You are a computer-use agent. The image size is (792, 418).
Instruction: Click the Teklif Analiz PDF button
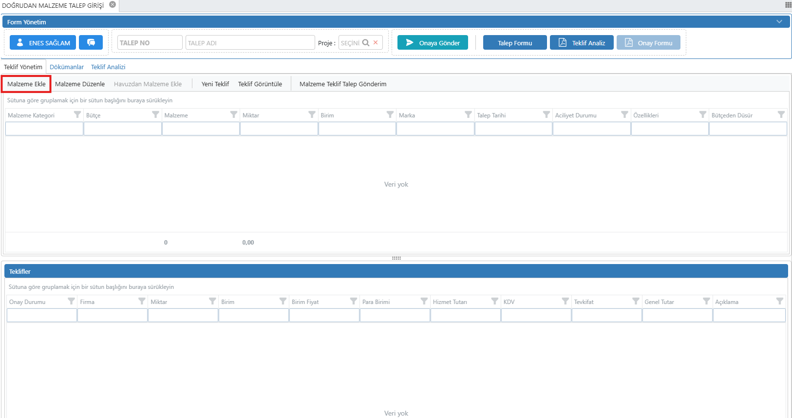pyautogui.click(x=582, y=43)
